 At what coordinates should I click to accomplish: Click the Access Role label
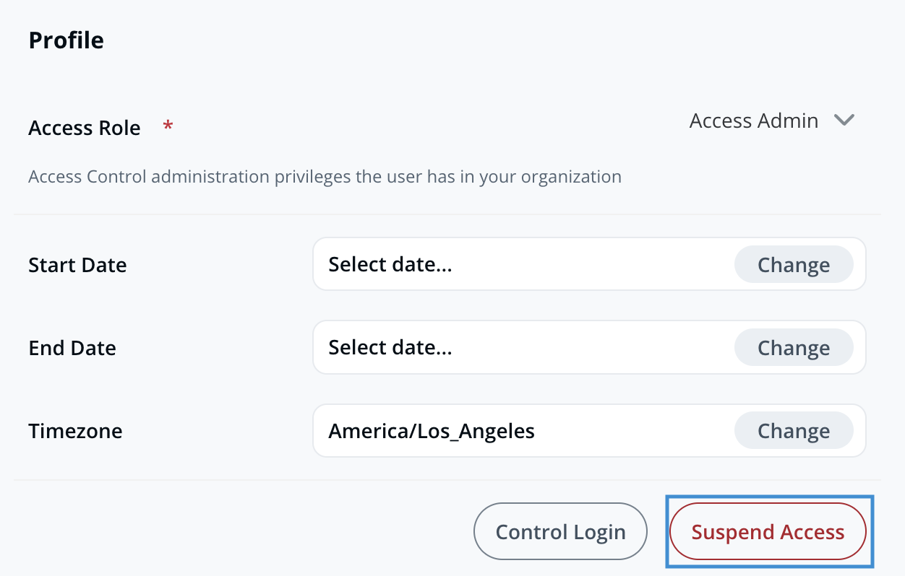click(85, 128)
